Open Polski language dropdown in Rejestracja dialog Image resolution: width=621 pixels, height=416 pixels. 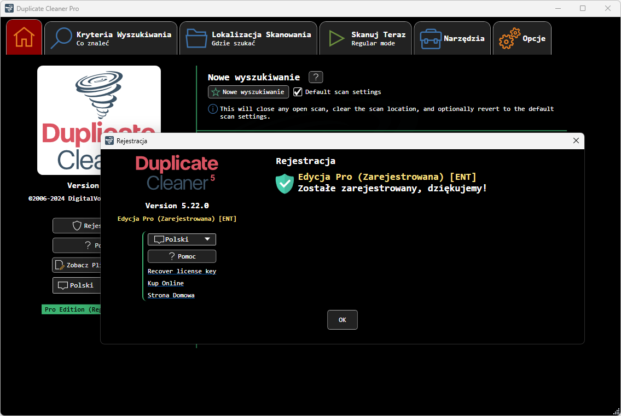[182, 239]
